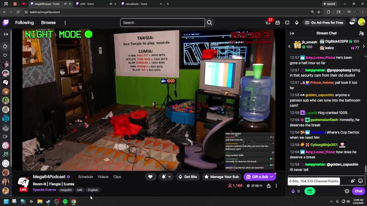Open Spotify from the taskbar

(65, 202)
